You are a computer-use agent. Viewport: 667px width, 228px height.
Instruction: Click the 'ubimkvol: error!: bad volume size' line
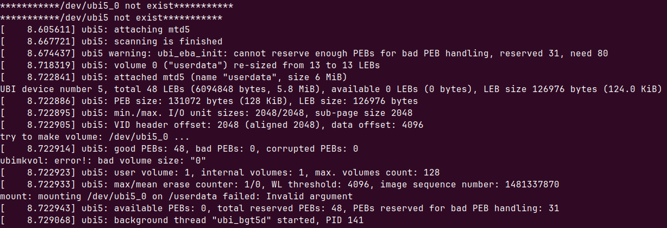(x=103, y=160)
